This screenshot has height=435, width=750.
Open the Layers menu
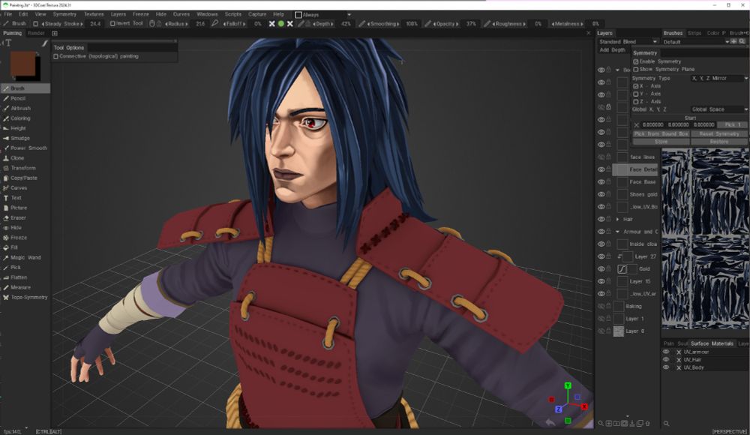pyautogui.click(x=118, y=14)
